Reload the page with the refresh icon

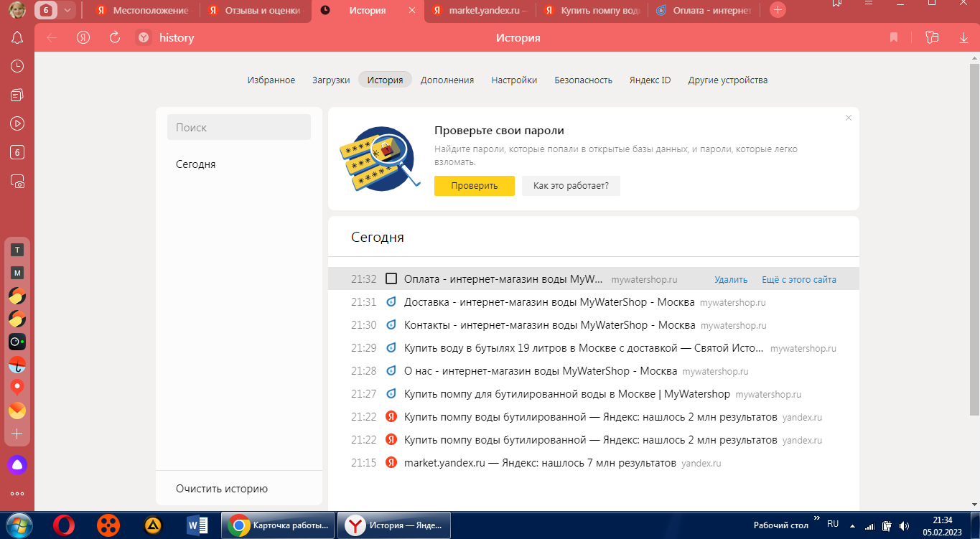pyautogui.click(x=115, y=37)
